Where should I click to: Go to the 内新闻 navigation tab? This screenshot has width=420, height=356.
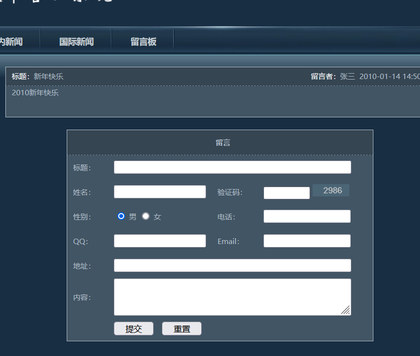[x=11, y=42]
